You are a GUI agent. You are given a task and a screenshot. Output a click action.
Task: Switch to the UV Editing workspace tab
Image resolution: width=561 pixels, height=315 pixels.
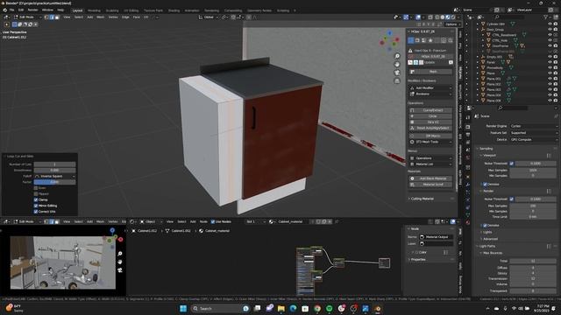tap(131, 10)
